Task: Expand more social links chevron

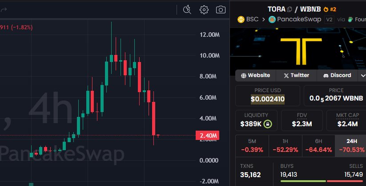Action: (x=361, y=75)
